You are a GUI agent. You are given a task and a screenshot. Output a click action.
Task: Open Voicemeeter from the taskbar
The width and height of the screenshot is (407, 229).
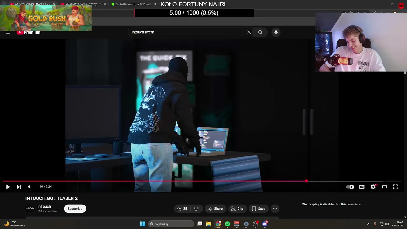pos(237,224)
